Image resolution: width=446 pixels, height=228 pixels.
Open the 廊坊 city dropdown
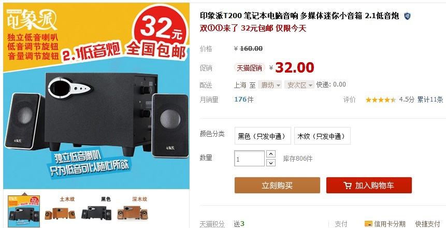(270, 85)
